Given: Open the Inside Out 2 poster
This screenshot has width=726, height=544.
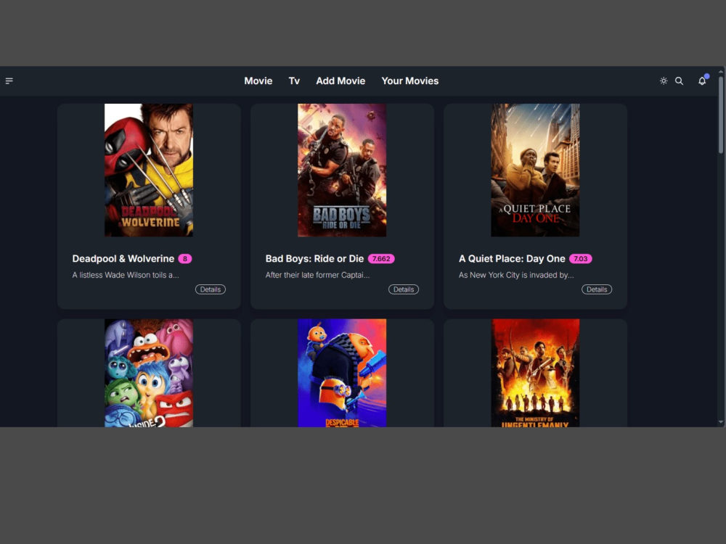Looking at the screenshot, I should [149, 373].
